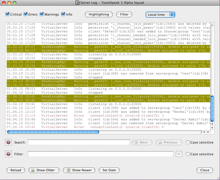This screenshot has height=180, width=220.
Task: Select the 03.04.10 21:19 connectionLost error row
Action: [x=108, y=115]
